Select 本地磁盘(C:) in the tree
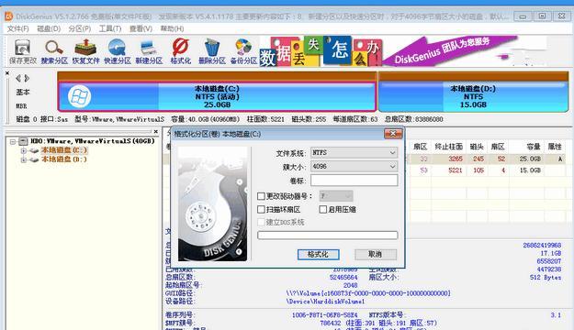This screenshot has height=330, width=574. (64, 150)
